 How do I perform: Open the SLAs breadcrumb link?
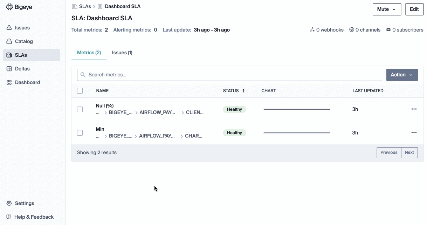[85, 6]
